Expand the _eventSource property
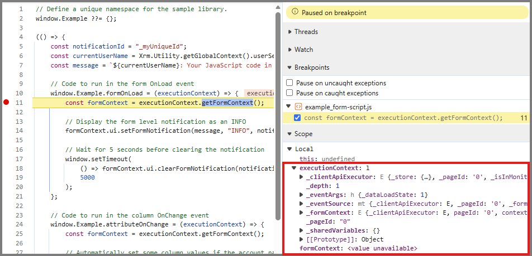This screenshot has height=256, width=532. point(301,204)
